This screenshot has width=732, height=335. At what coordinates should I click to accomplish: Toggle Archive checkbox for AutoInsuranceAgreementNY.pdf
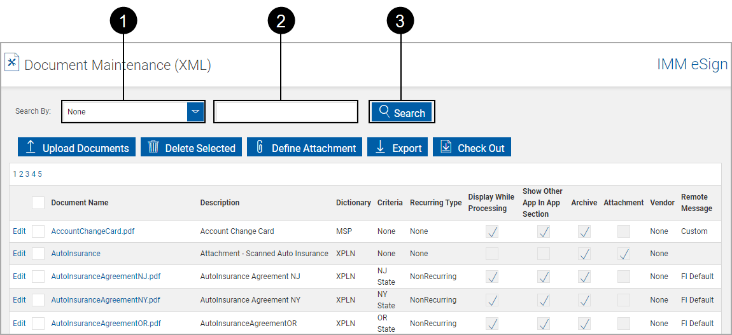584,299
